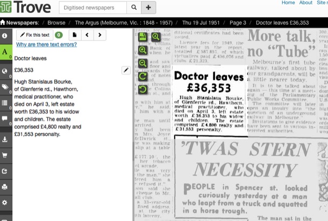The image size is (328, 221).
Task: Open the About link in header
Action: point(306,3)
